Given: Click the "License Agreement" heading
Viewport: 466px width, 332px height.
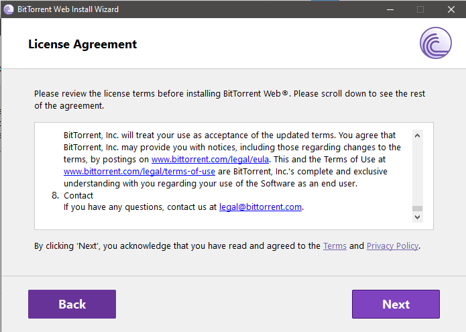Looking at the screenshot, I should 82,44.
